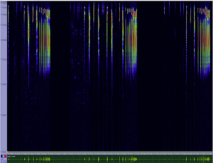Click the time ruler below the spectrogram
Viewport: 213px width, 163px height.
(110, 154)
